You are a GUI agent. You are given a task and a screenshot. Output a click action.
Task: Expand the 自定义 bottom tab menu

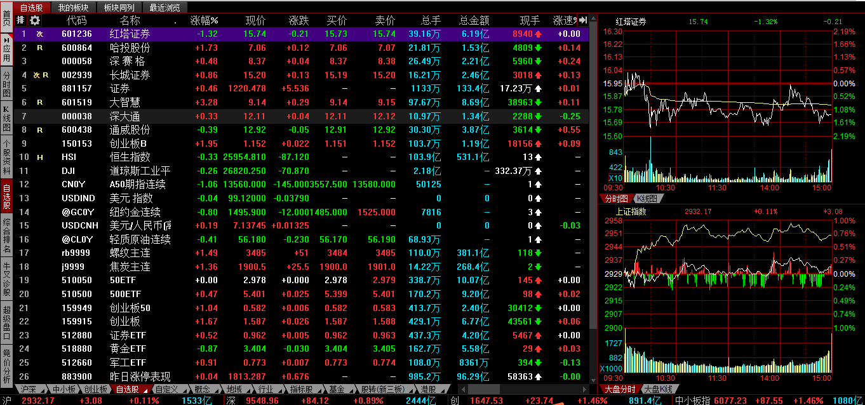pos(170,389)
